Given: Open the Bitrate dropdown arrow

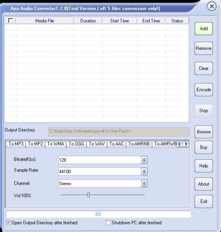Looking at the screenshot, I should (144, 160).
